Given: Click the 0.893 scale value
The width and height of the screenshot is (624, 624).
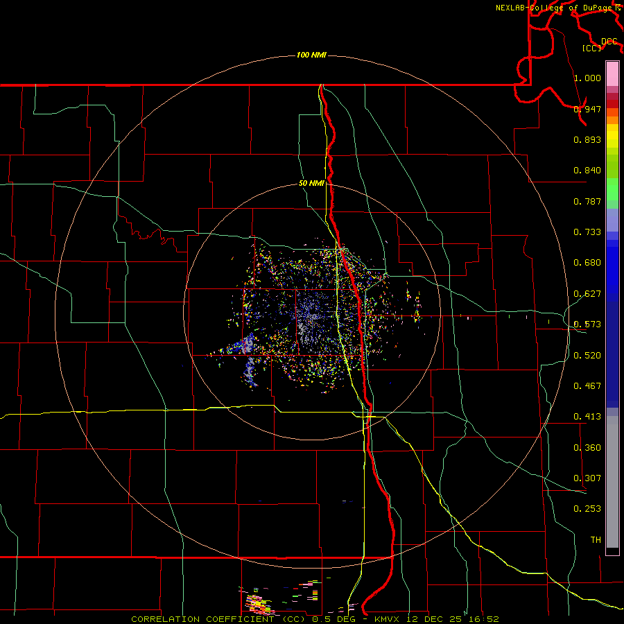Looking at the screenshot, I should [587, 139].
